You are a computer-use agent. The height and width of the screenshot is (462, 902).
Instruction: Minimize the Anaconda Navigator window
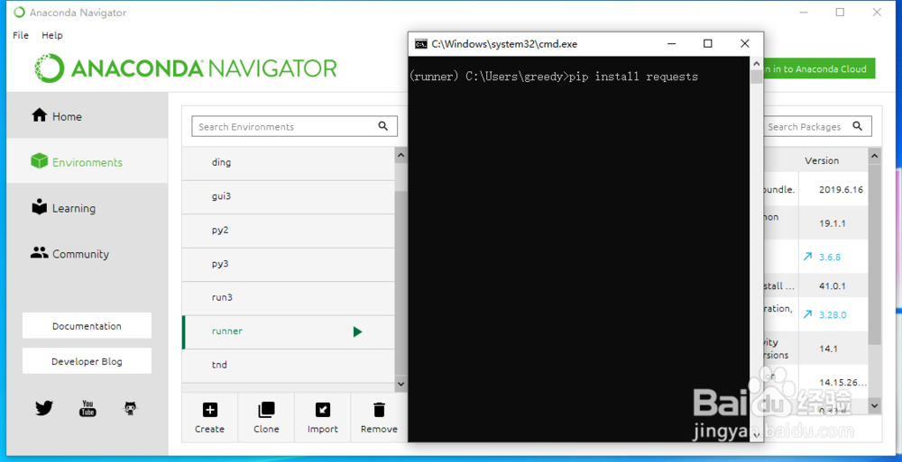point(804,12)
